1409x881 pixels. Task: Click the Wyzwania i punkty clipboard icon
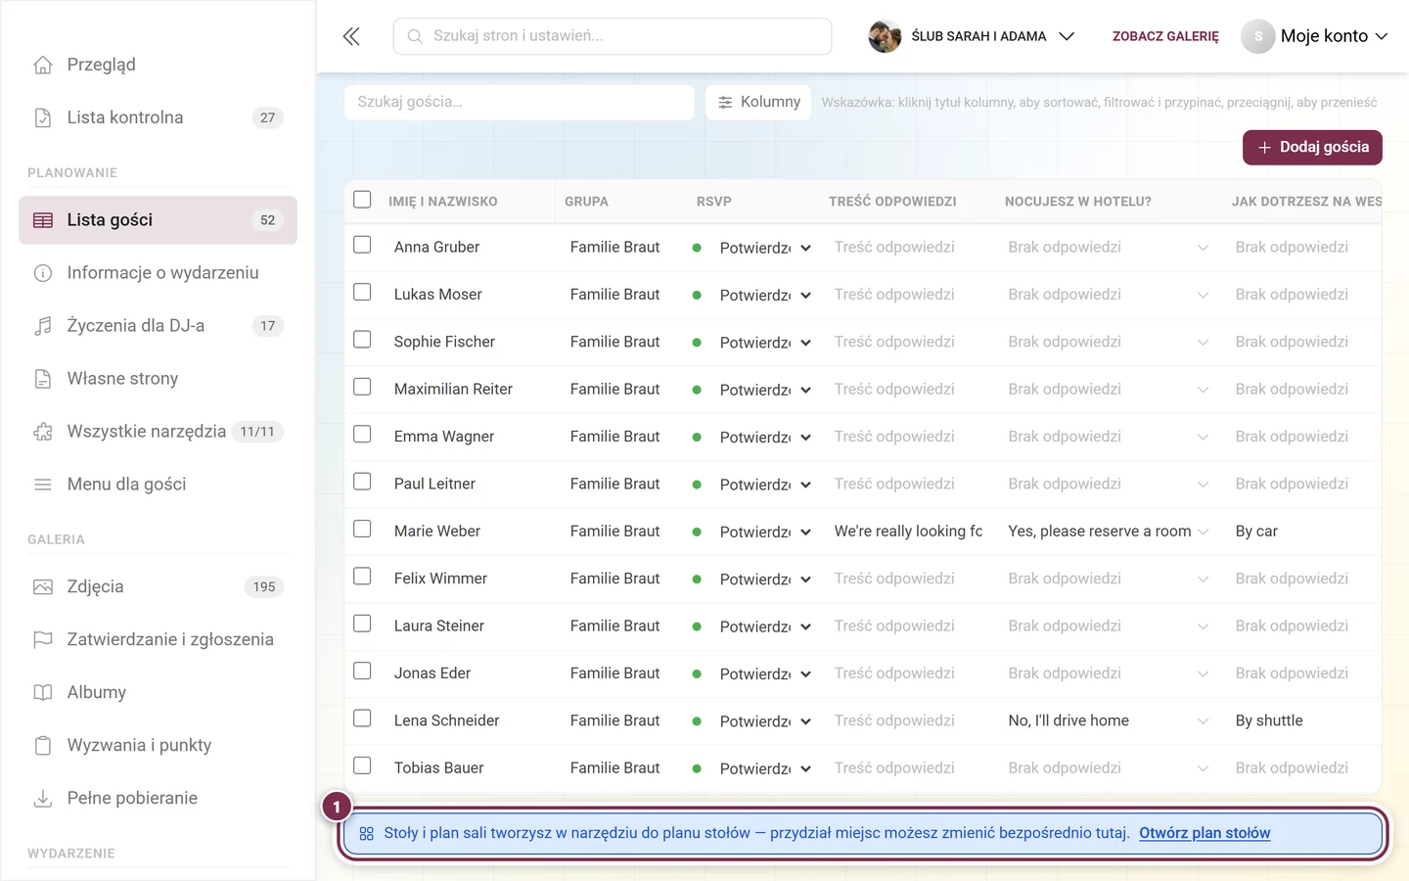click(x=43, y=746)
